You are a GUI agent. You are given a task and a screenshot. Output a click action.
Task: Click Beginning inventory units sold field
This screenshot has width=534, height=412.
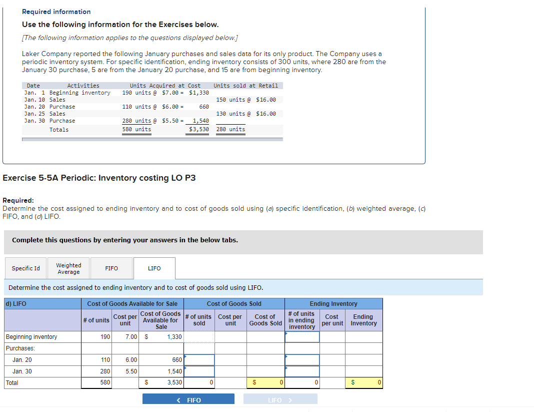point(199,337)
